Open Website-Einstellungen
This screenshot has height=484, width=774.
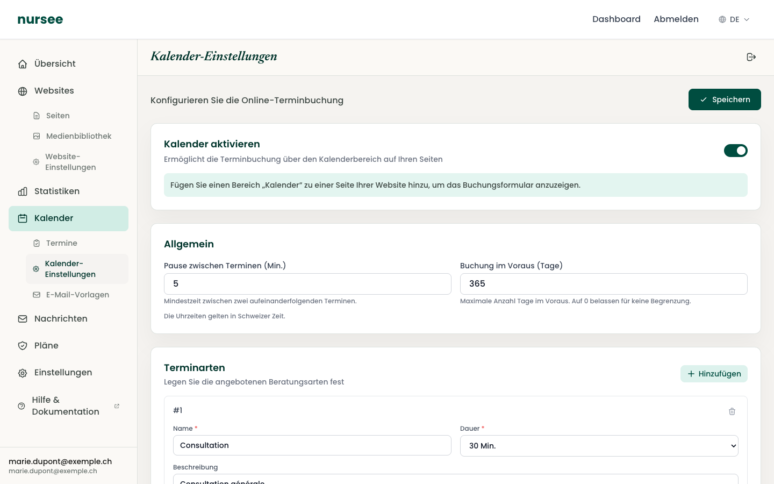[77, 162]
